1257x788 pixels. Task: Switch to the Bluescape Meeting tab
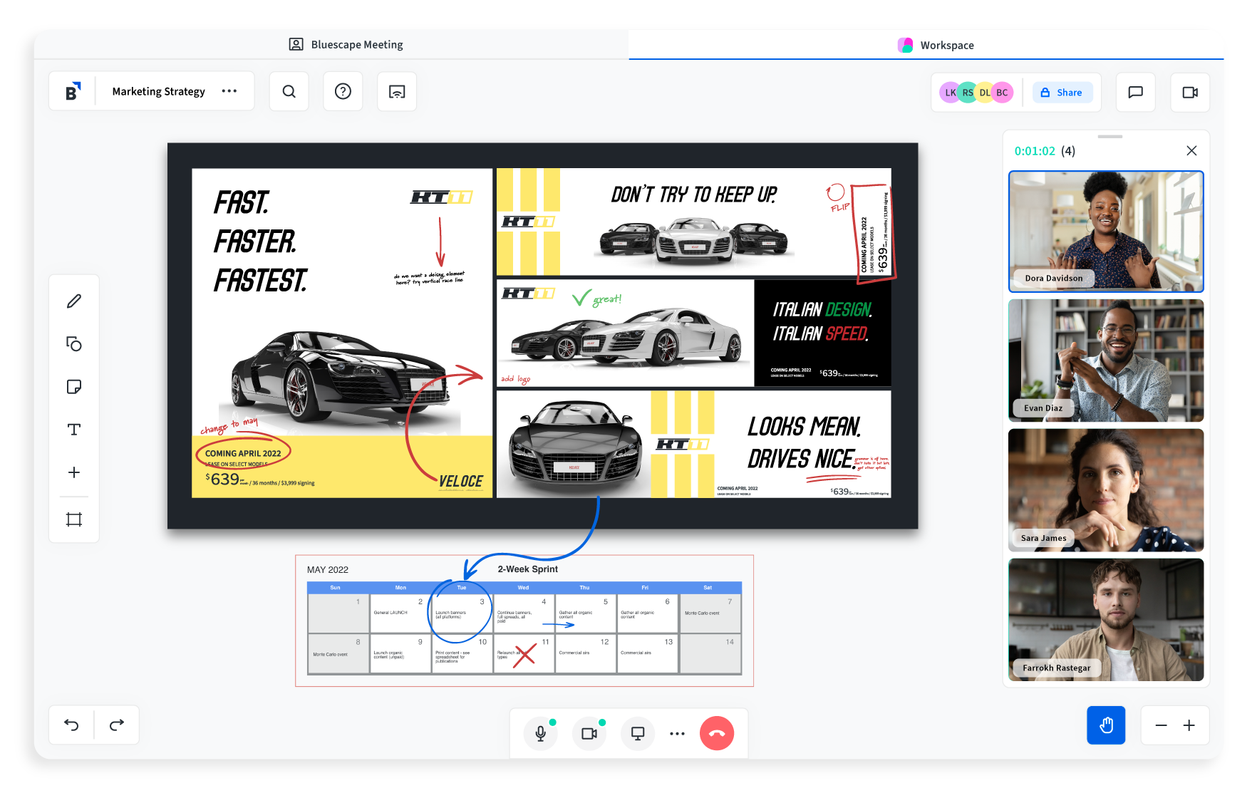pyautogui.click(x=346, y=44)
